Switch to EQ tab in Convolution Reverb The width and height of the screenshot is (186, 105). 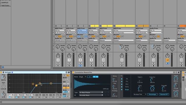coord(127,79)
